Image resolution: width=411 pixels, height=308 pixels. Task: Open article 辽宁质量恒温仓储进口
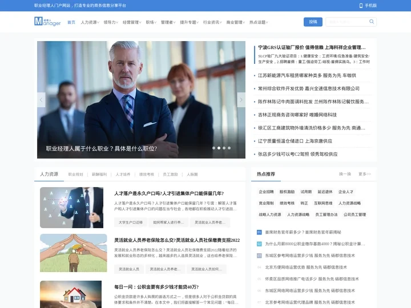point(295,141)
